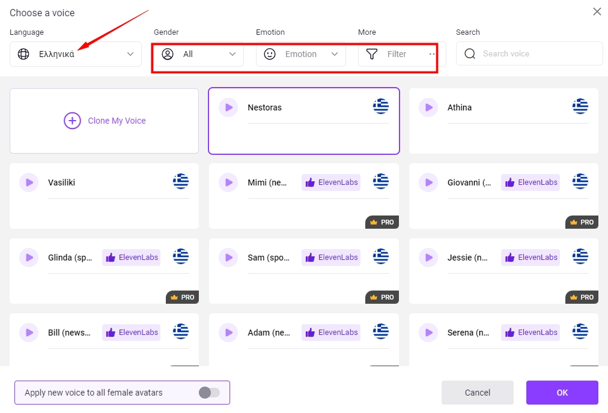Toggle apply new voice to all female avatars
Viewport: 608px width, 413px height.
click(209, 393)
